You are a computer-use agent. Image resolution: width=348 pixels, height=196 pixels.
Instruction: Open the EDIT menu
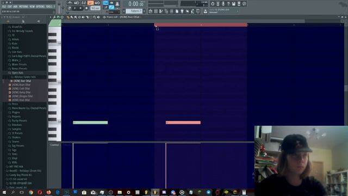pyautogui.click(x=10, y=7)
